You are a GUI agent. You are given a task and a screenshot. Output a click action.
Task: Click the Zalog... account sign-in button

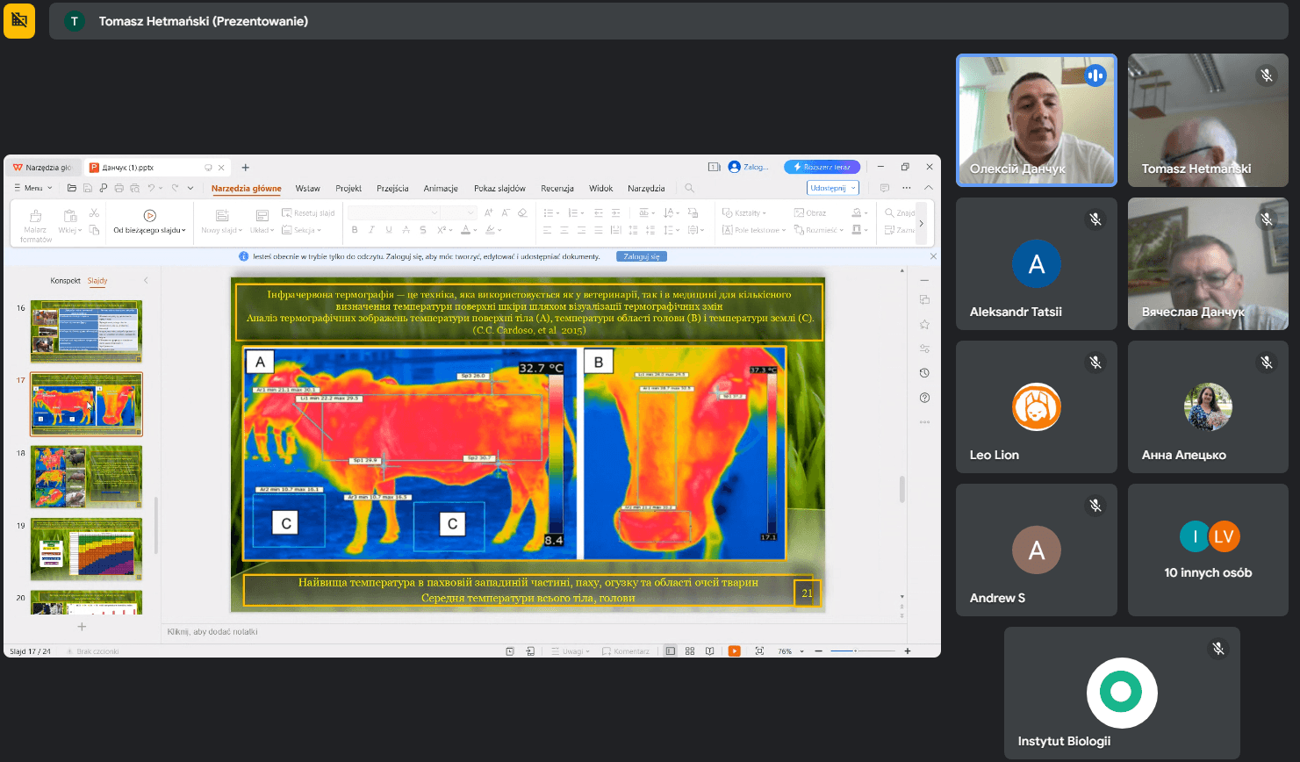[749, 167]
